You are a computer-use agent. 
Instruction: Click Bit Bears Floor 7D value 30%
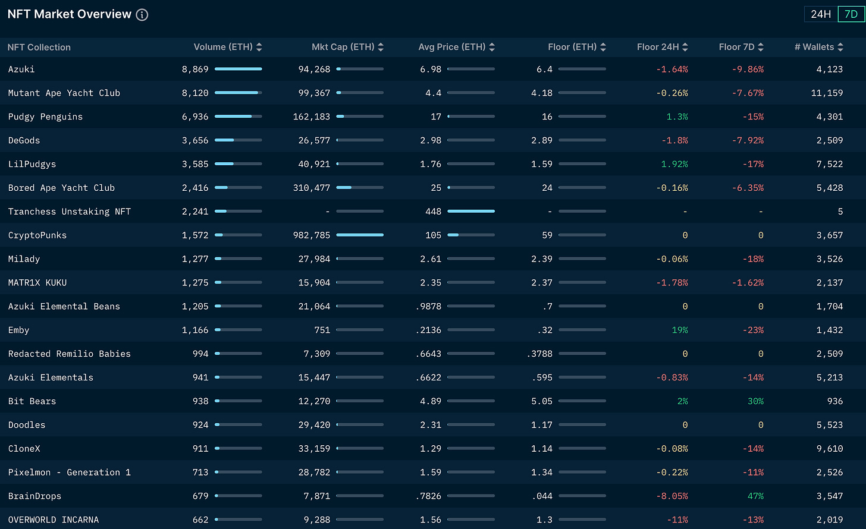click(755, 401)
